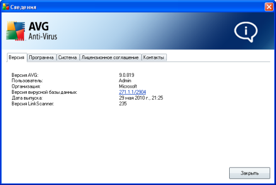276x185 pixels.
Task: Click the LinkScanner version value 235
Action: click(x=123, y=104)
